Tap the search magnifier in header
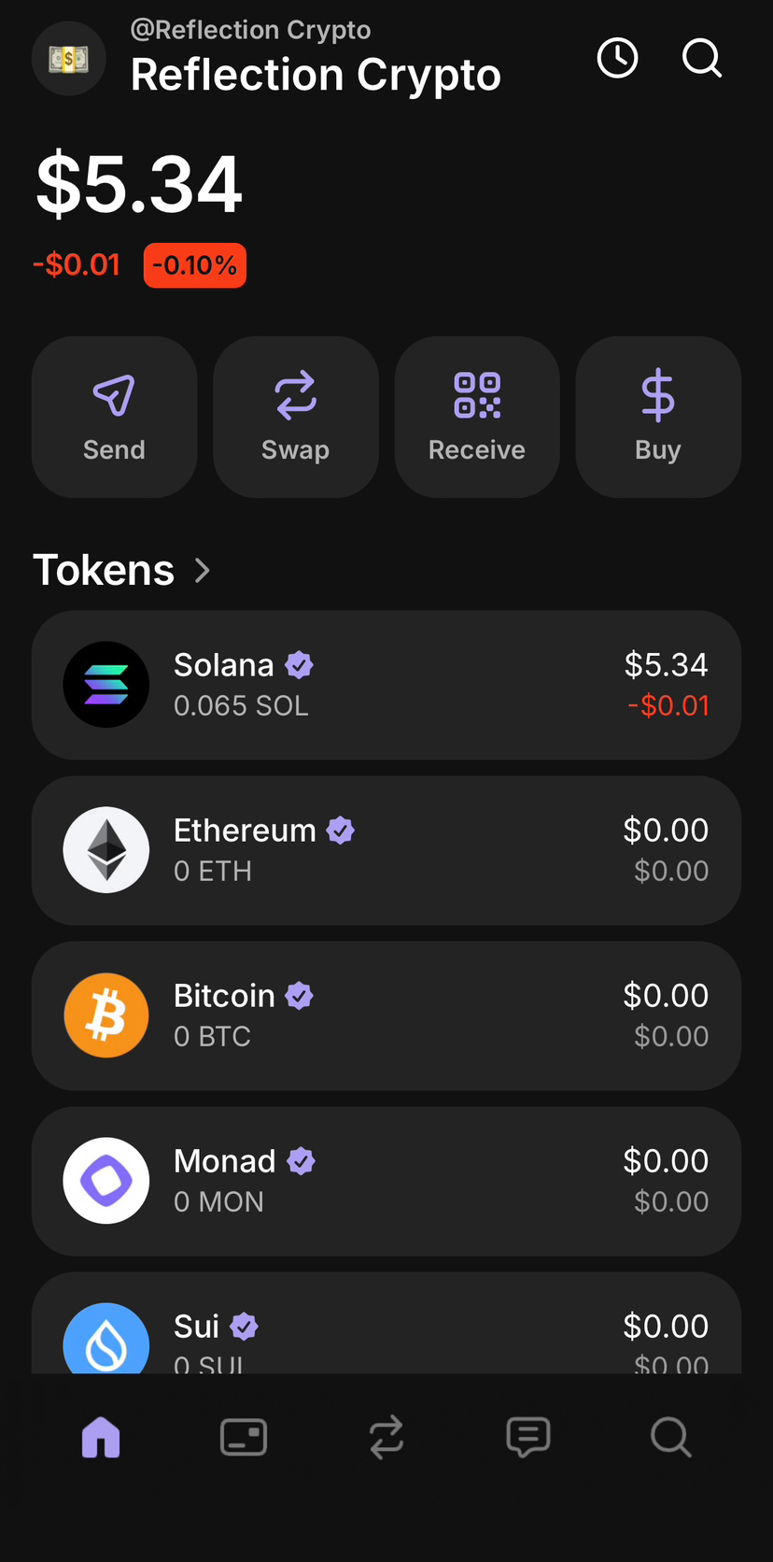 (x=702, y=58)
